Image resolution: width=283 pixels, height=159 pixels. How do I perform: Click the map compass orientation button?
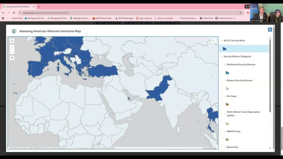[12, 58]
